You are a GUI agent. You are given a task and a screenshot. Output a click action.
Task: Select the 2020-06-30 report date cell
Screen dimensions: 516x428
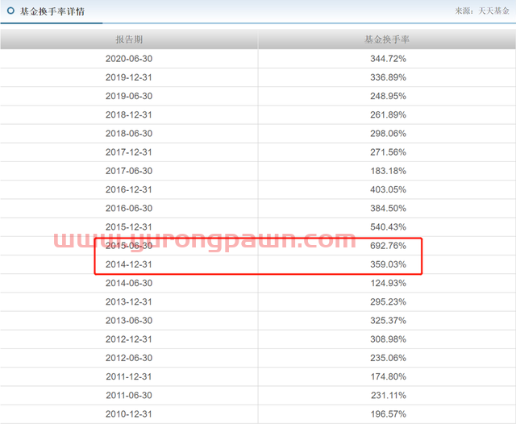coord(129,59)
